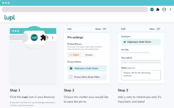Click the Saving to Alphabyte Debt Claim field
Viewport: 174px width, 108px height.
tap(141, 42)
